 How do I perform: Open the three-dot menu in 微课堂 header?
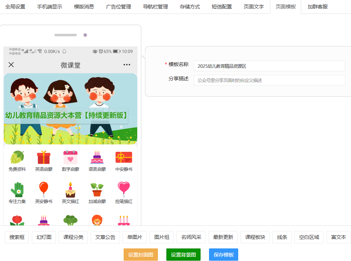pyautogui.click(x=127, y=65)
